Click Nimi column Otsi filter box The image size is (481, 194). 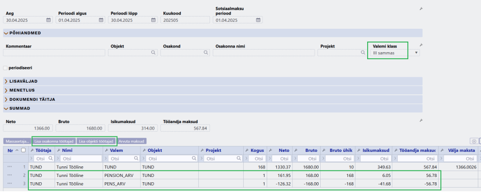(x=81, y=158)
